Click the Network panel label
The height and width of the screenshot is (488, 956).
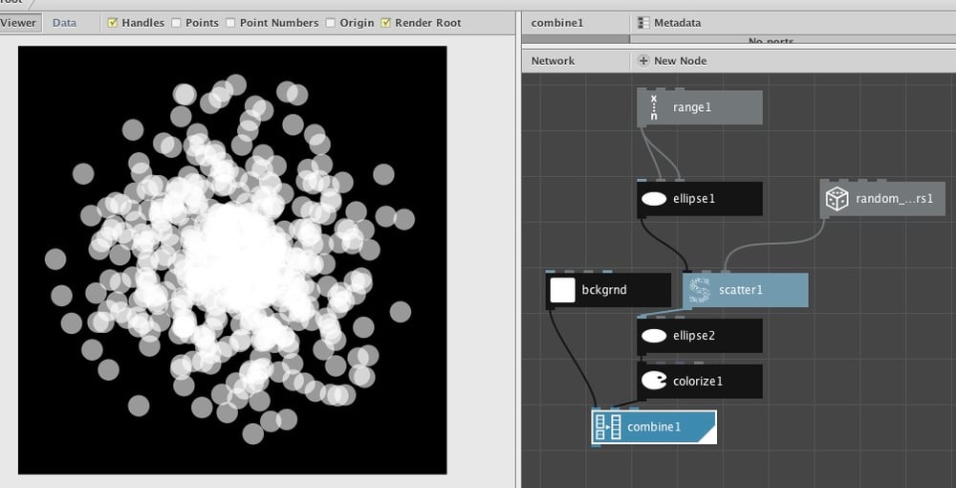click(553, 60)
